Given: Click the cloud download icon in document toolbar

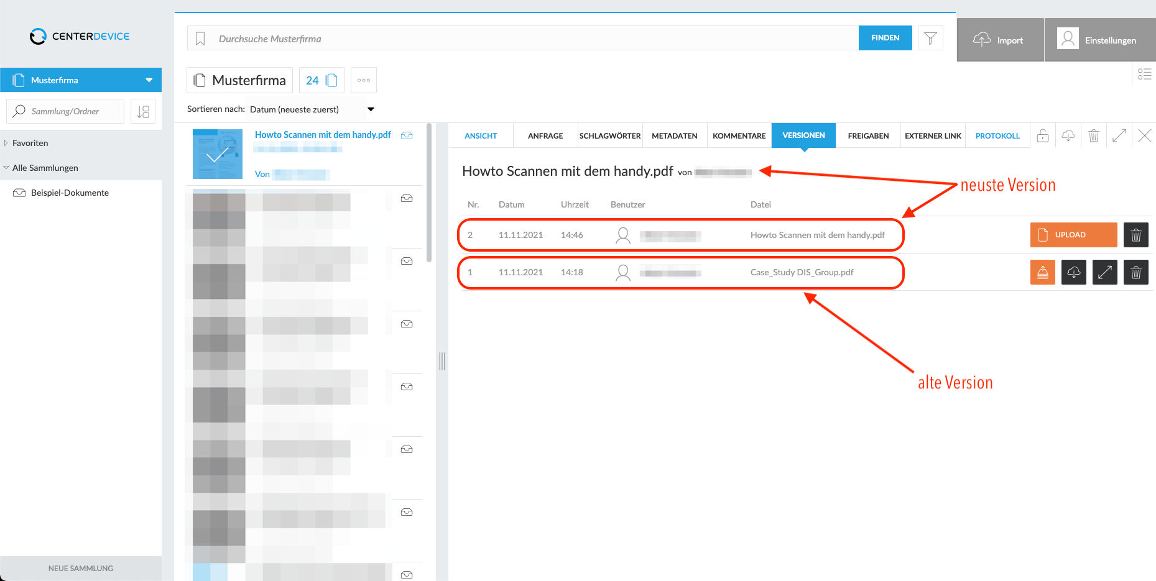Looking at the screenshot, I should tap(1068, 135).
